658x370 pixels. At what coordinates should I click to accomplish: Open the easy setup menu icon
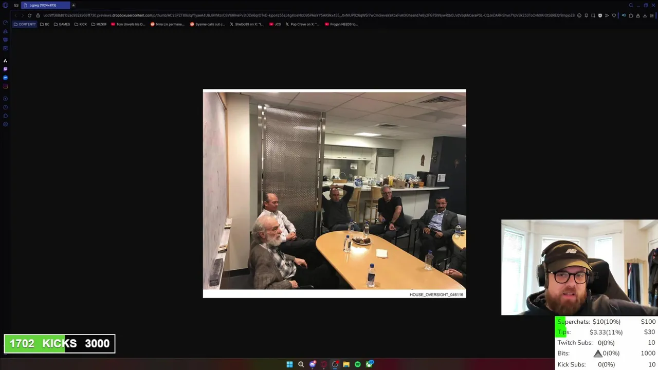coord(652,15)
